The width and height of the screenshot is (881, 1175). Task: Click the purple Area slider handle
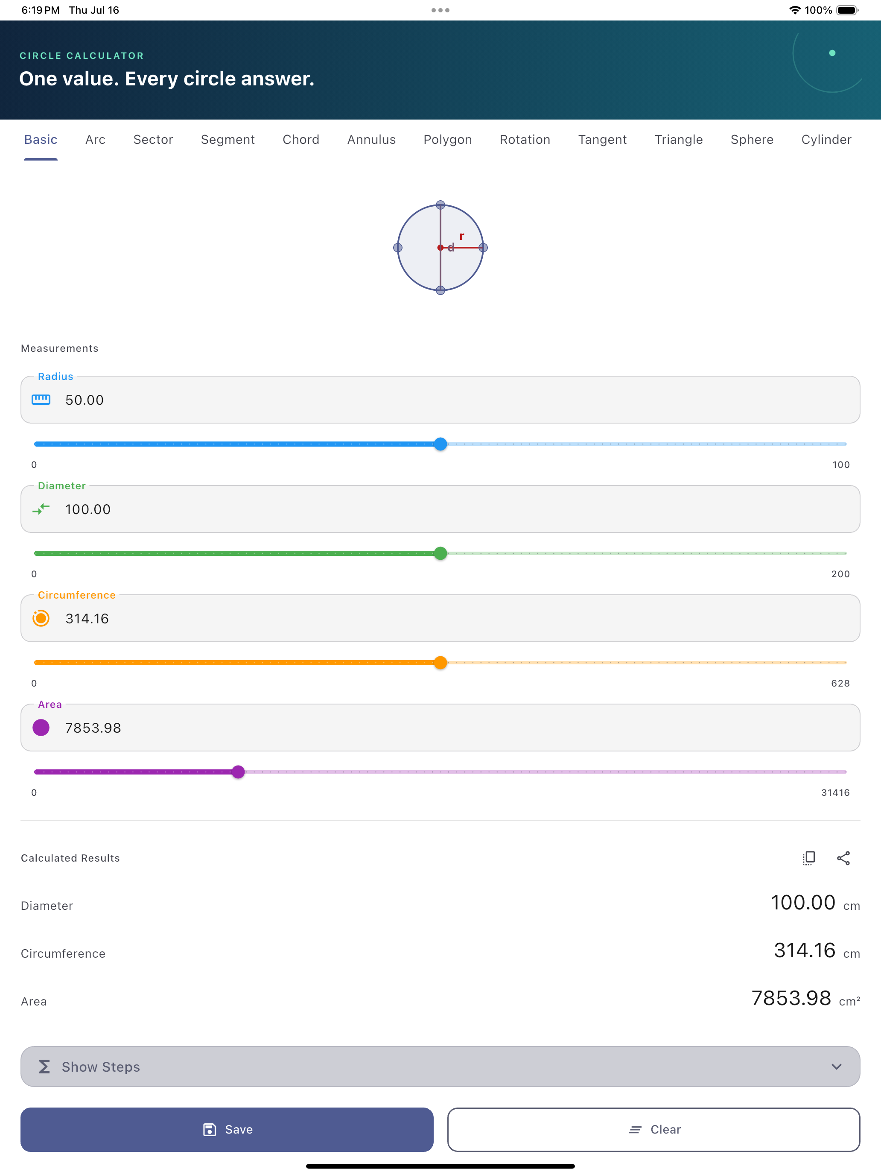coord(239,772)
